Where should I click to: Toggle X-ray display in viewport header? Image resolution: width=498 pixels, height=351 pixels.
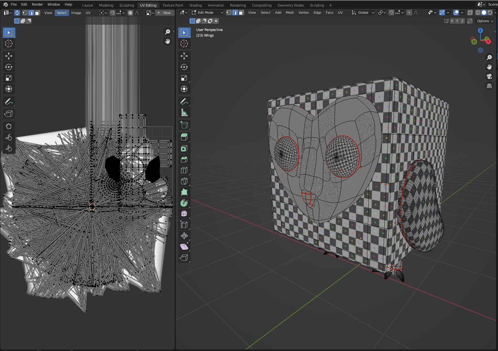pyautogui.click(x=470, y=13)
